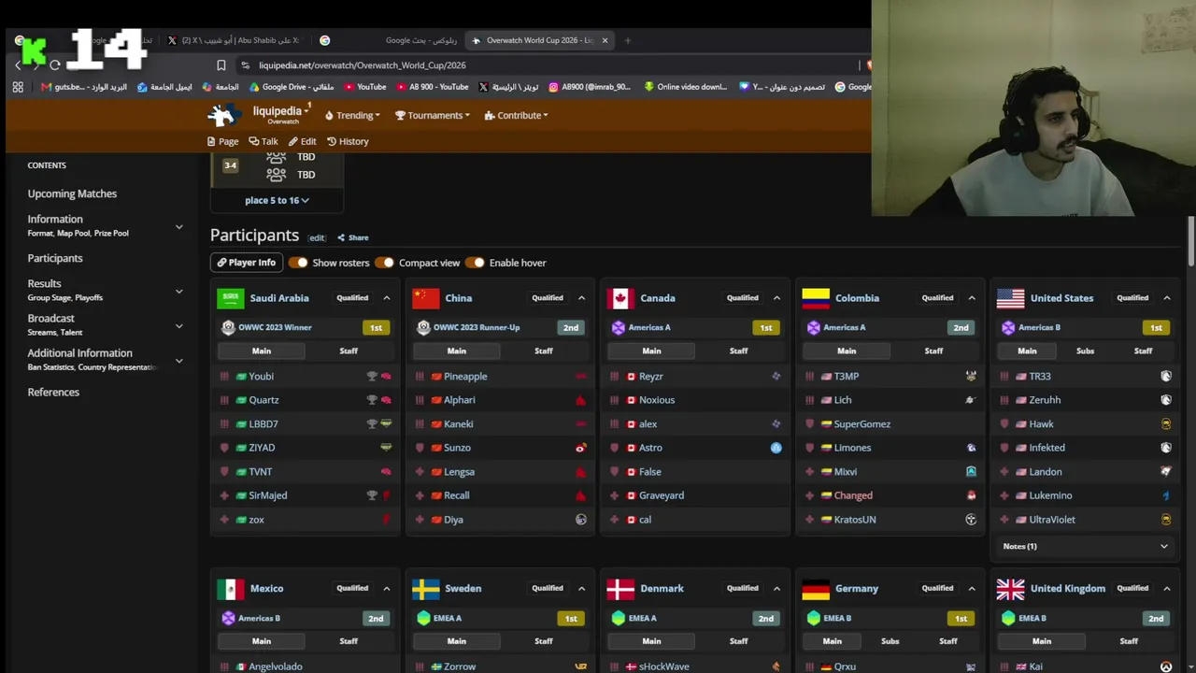Select the Subs tab for United States

[x=1085, y=351]
